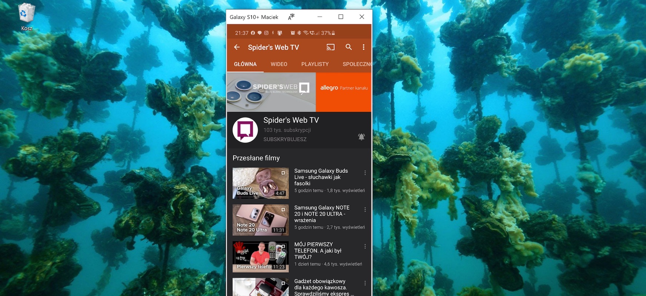The width and height of the screenshot is (646, 296).
Task: Click the Spider's Web channel banner image
Action: tap(271, 92)
